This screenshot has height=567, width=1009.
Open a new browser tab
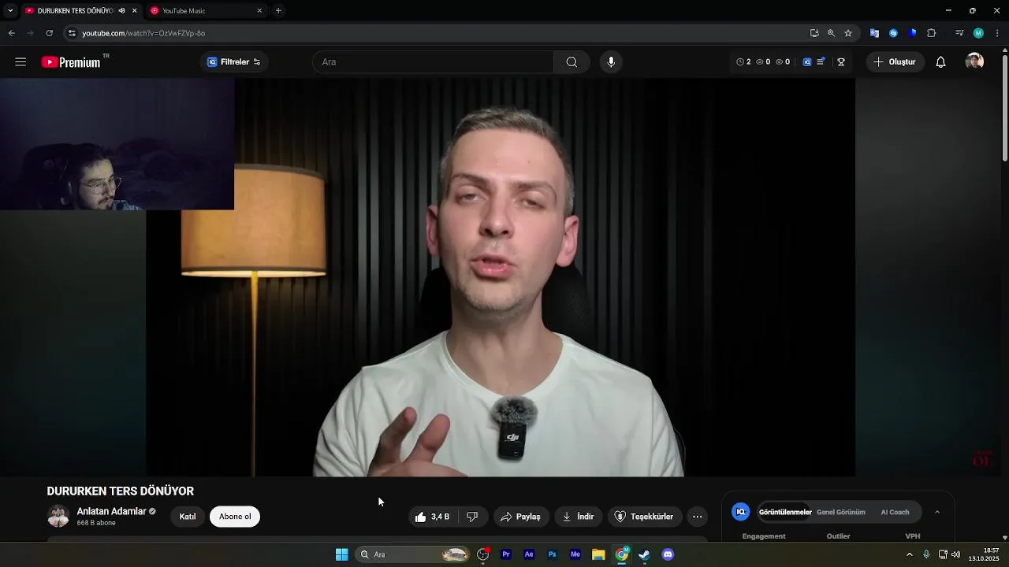point(278,11)
